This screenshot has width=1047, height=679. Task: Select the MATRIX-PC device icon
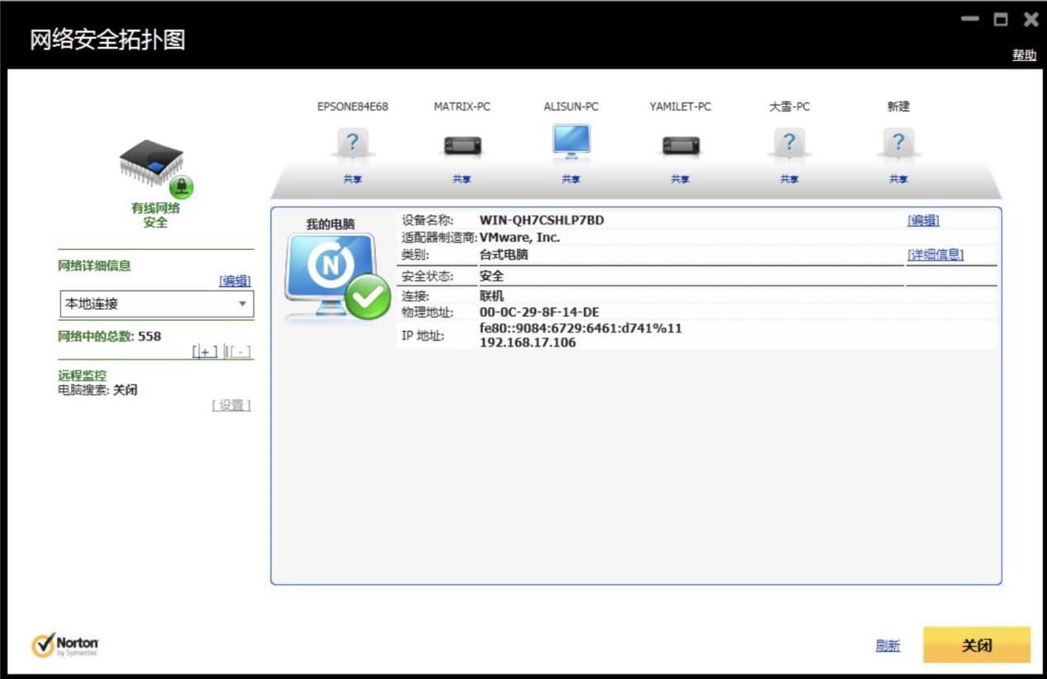click(x=462, y=146)
